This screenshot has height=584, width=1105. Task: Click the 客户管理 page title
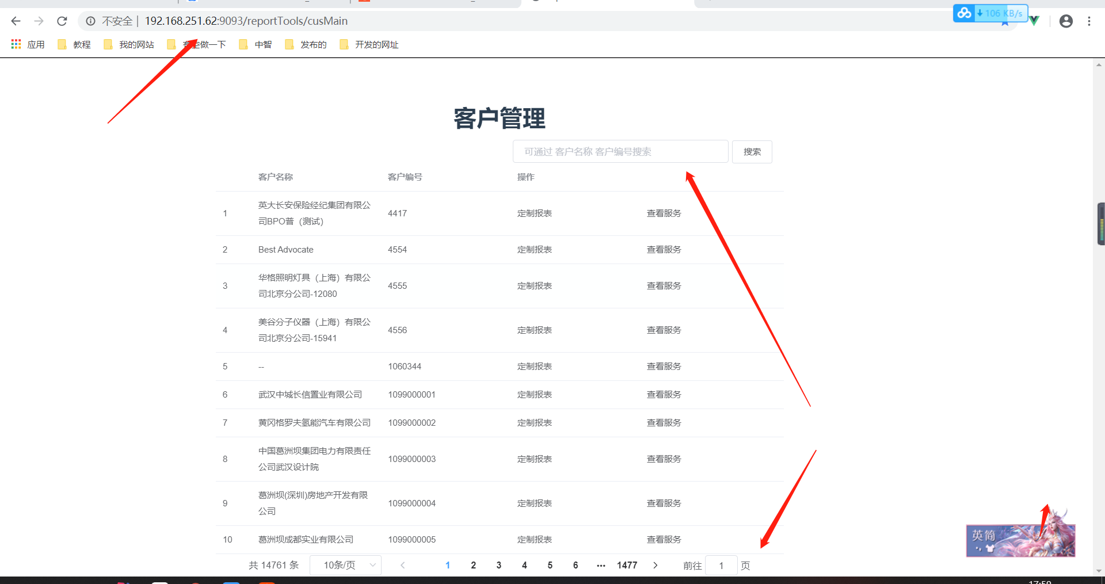click(x=500, y=119)
